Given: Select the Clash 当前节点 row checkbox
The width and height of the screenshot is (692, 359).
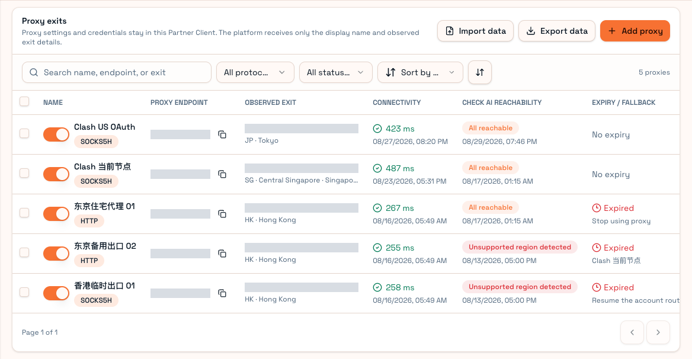Looking at the screenshot, I should point(24,173).
